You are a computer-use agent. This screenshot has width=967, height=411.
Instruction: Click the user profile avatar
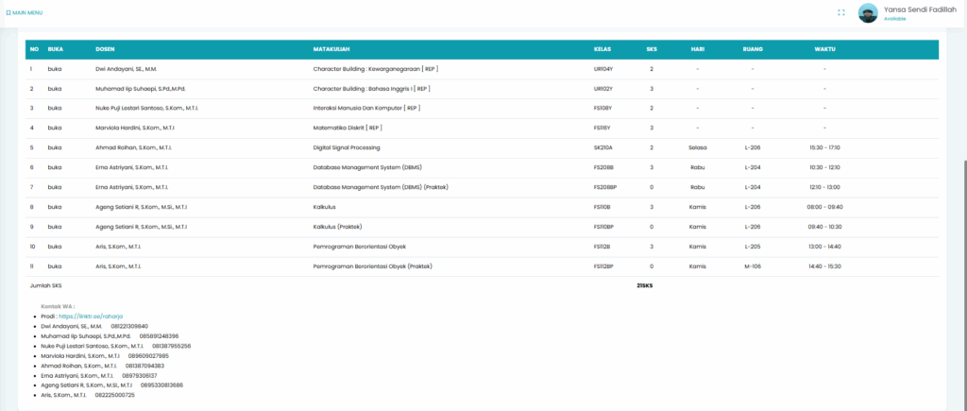tap(868, 12)
